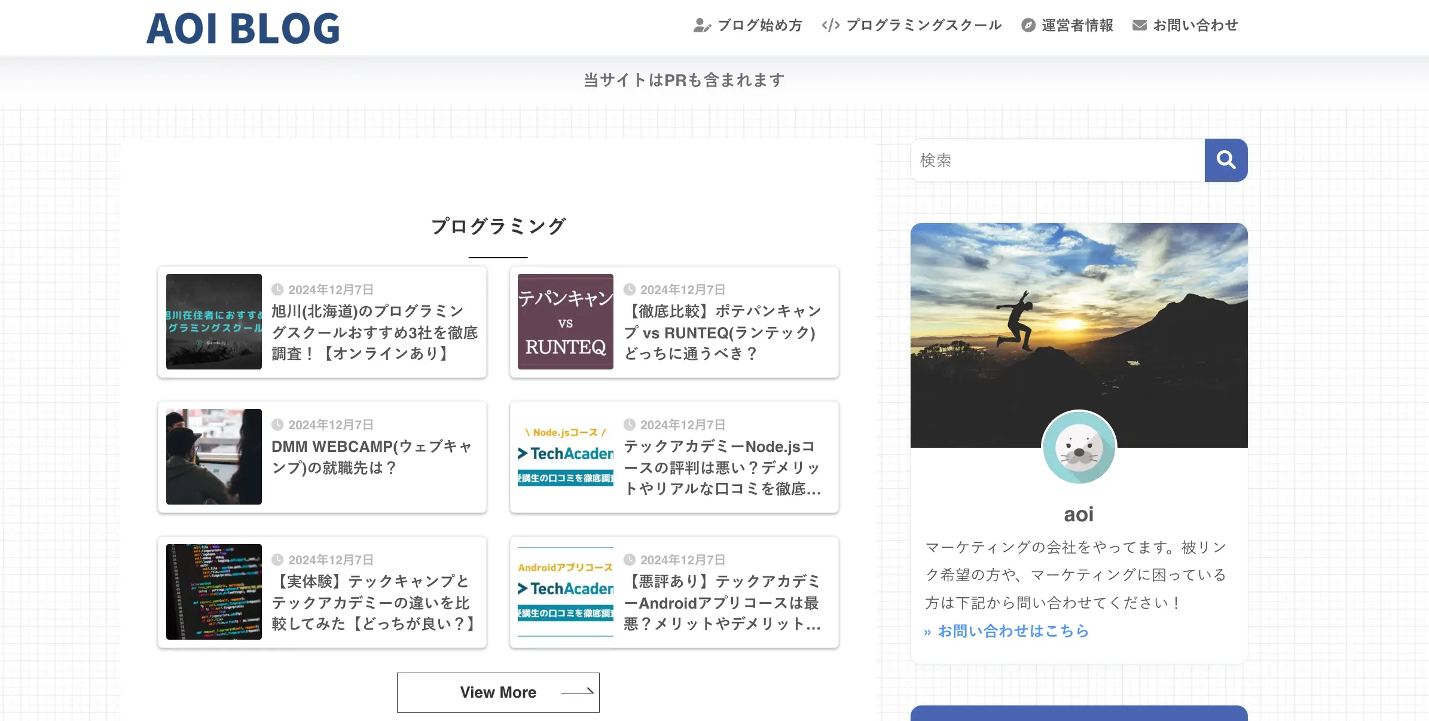Click the AOI BLOG site logo
This screenshot has width=1429, height=721.
(243, 28)
